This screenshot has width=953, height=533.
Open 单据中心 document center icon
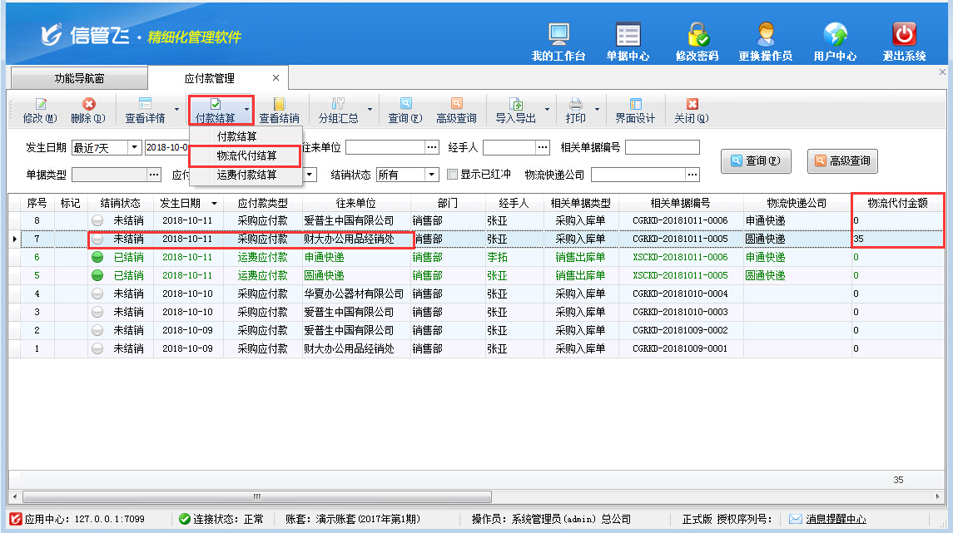pos(628,35)
